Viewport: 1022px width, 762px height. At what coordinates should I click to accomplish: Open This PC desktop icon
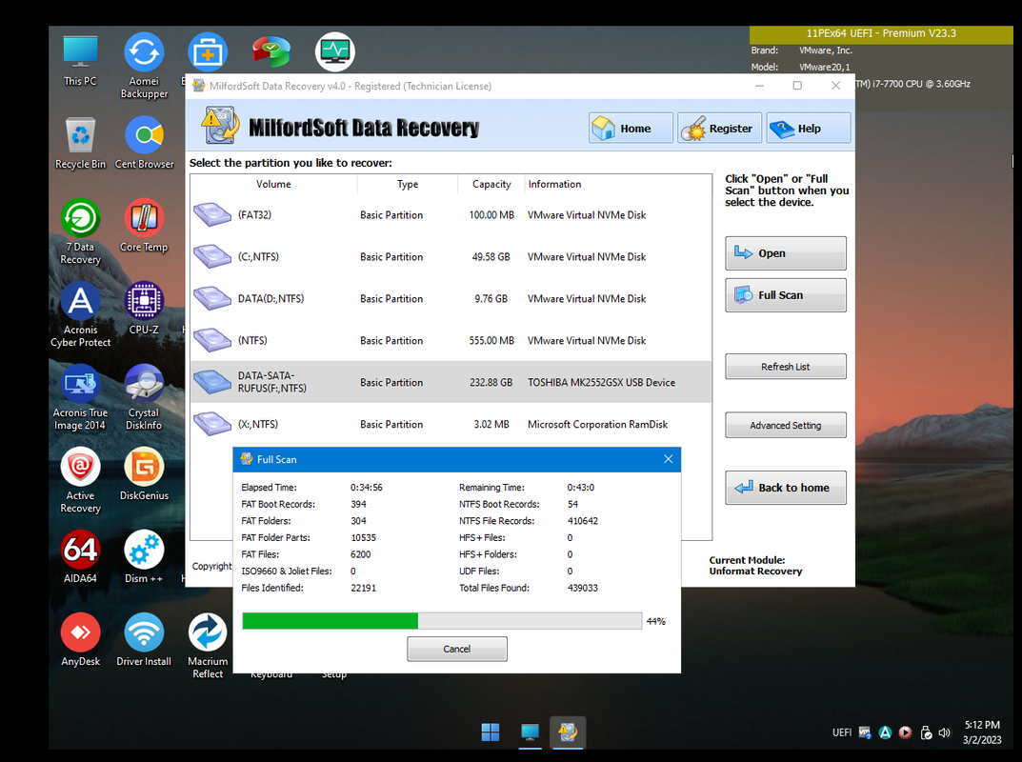pyautogui.click(x=80, y=61)
